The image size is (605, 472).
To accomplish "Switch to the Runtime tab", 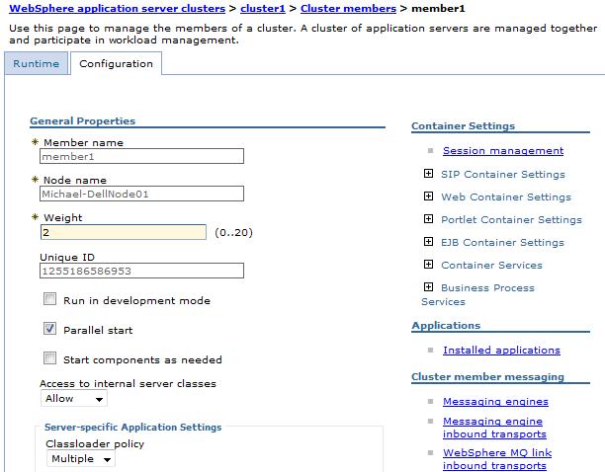I will pos(37,63).
